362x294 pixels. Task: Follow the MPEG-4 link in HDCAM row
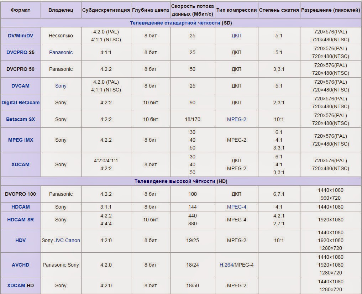pyautogui.click(x=236, y=207)
